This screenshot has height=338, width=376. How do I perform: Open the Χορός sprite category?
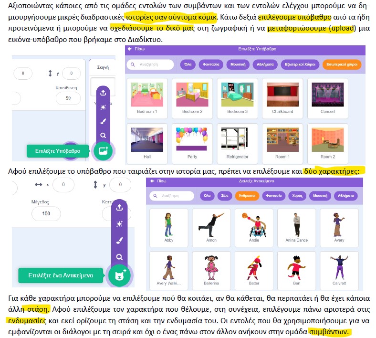298,196
